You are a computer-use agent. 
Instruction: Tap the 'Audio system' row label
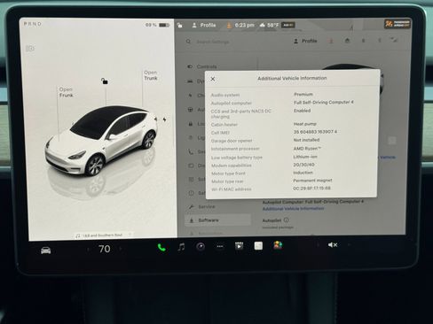[225, 95]
